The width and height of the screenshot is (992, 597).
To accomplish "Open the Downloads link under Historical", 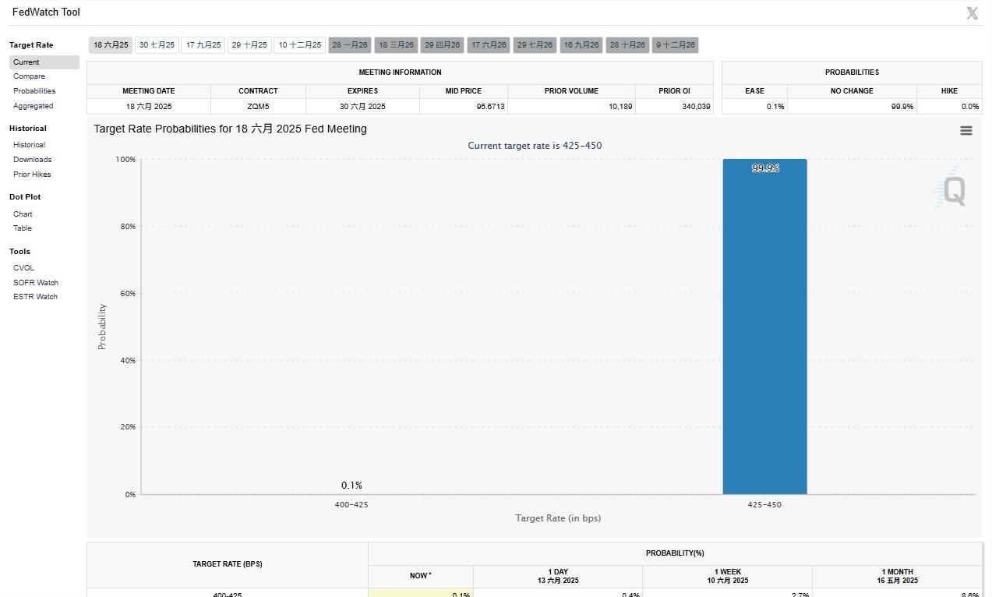I will coord(32,160).
